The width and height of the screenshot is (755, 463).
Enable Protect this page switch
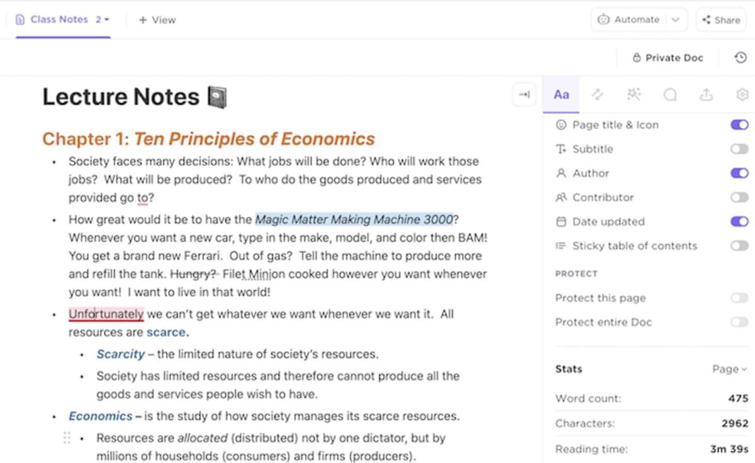[x=739, y=298]
